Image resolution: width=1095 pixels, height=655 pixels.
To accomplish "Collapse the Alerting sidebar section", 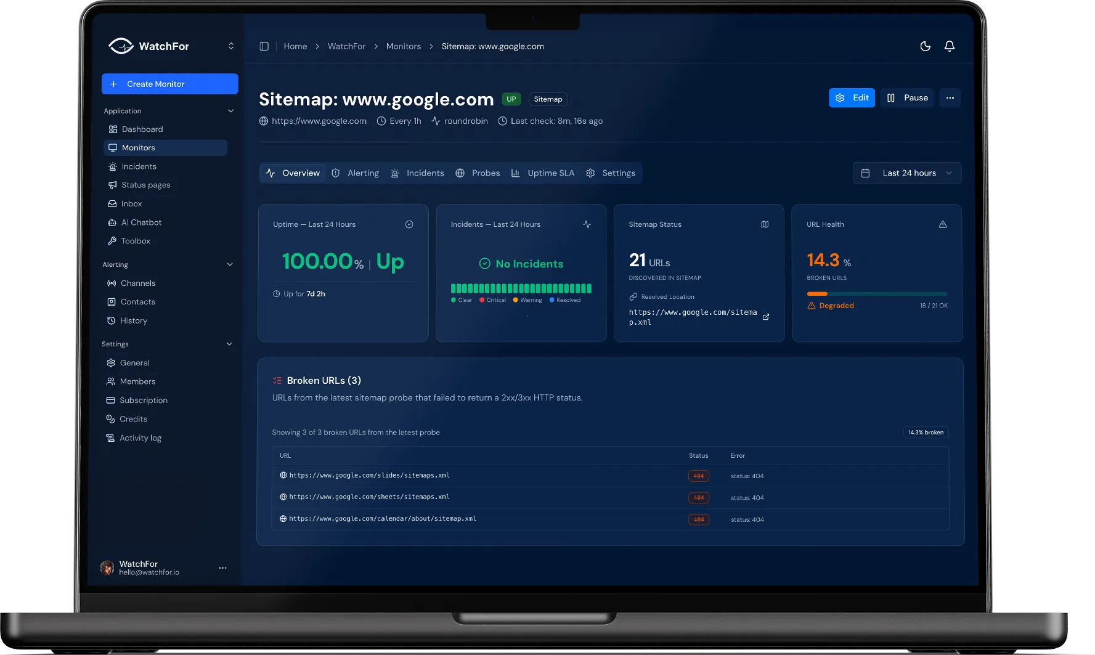I will 230,264.
